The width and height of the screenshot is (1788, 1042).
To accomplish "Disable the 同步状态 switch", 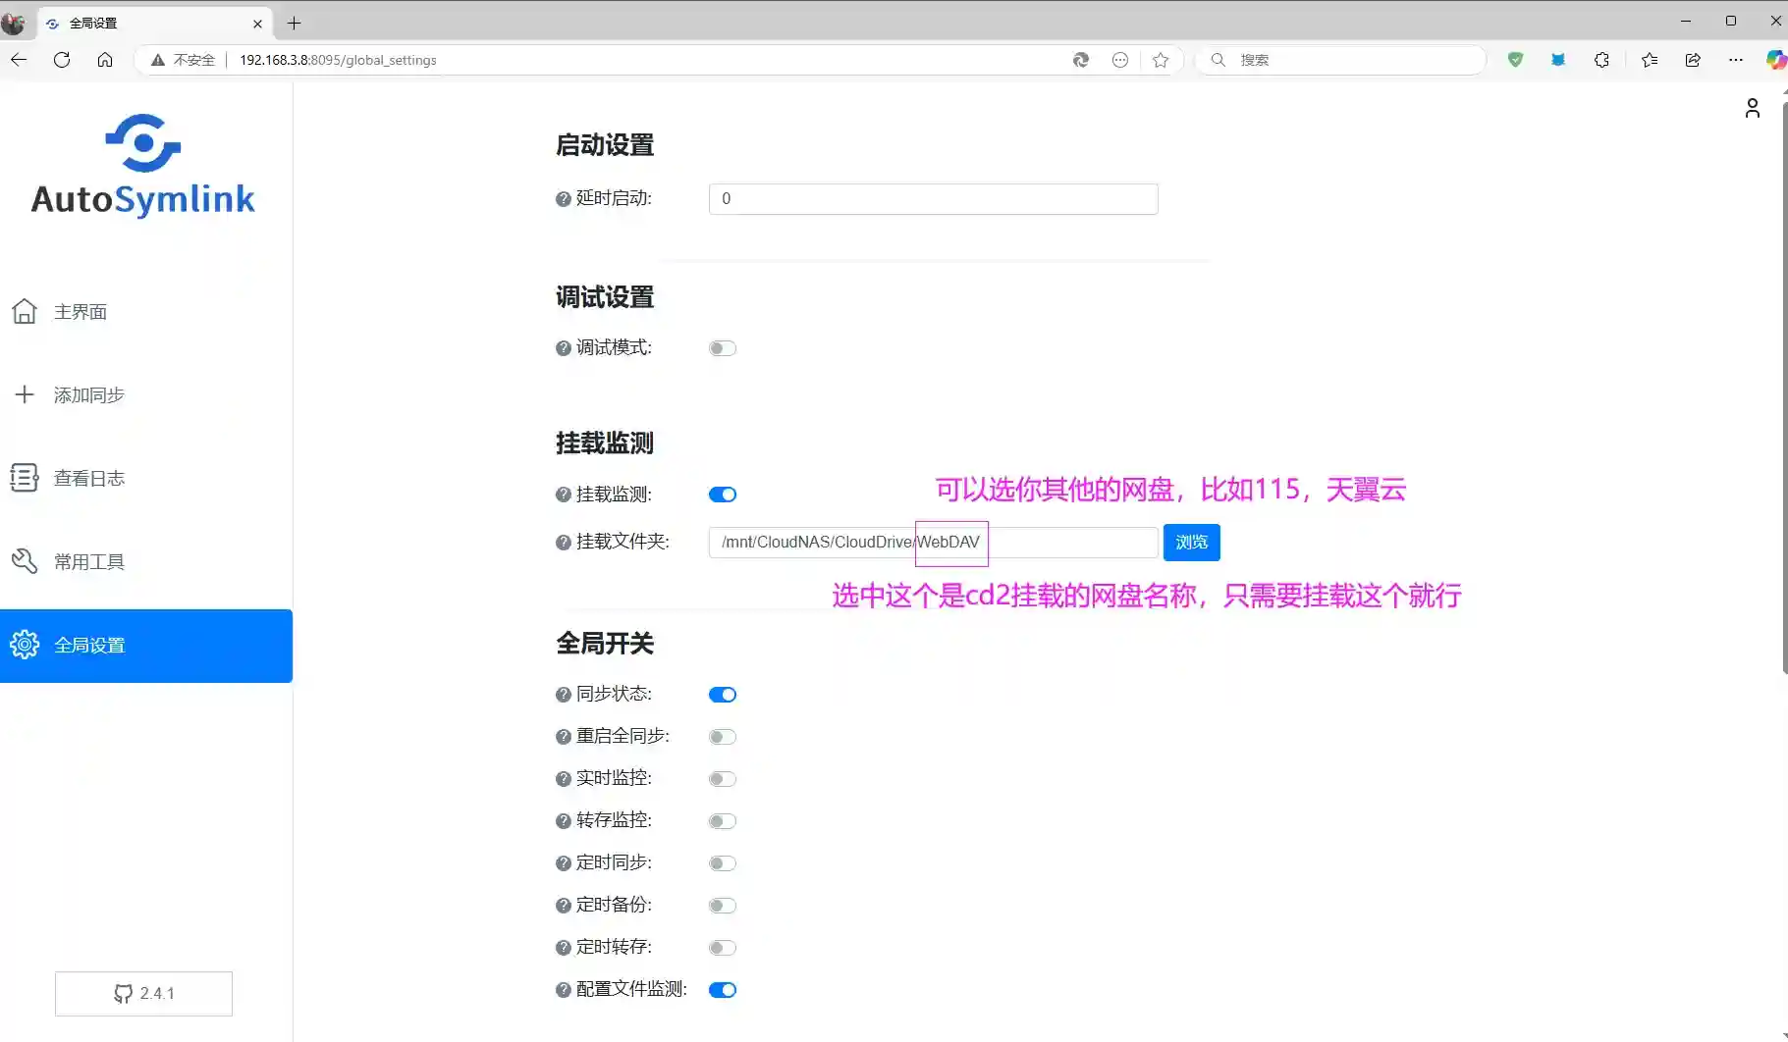I will (722, 694).
